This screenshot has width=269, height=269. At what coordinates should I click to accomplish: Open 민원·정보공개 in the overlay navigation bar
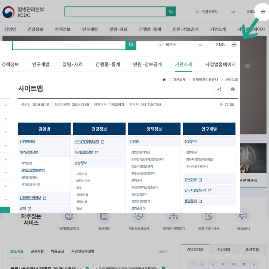coord(147,64)
